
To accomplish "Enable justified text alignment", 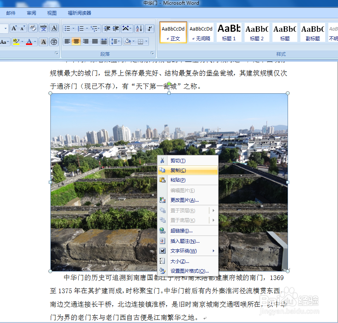I will (94, 42).
